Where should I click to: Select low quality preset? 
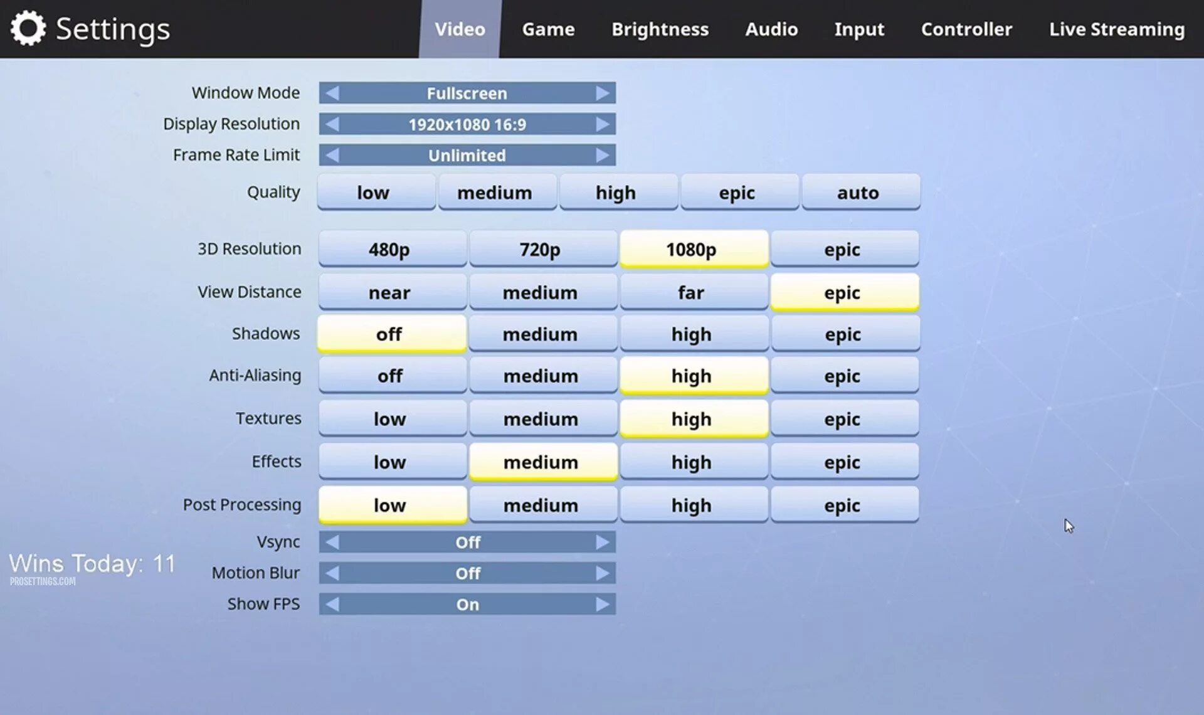pyautogui.click(x=374, y=191)
